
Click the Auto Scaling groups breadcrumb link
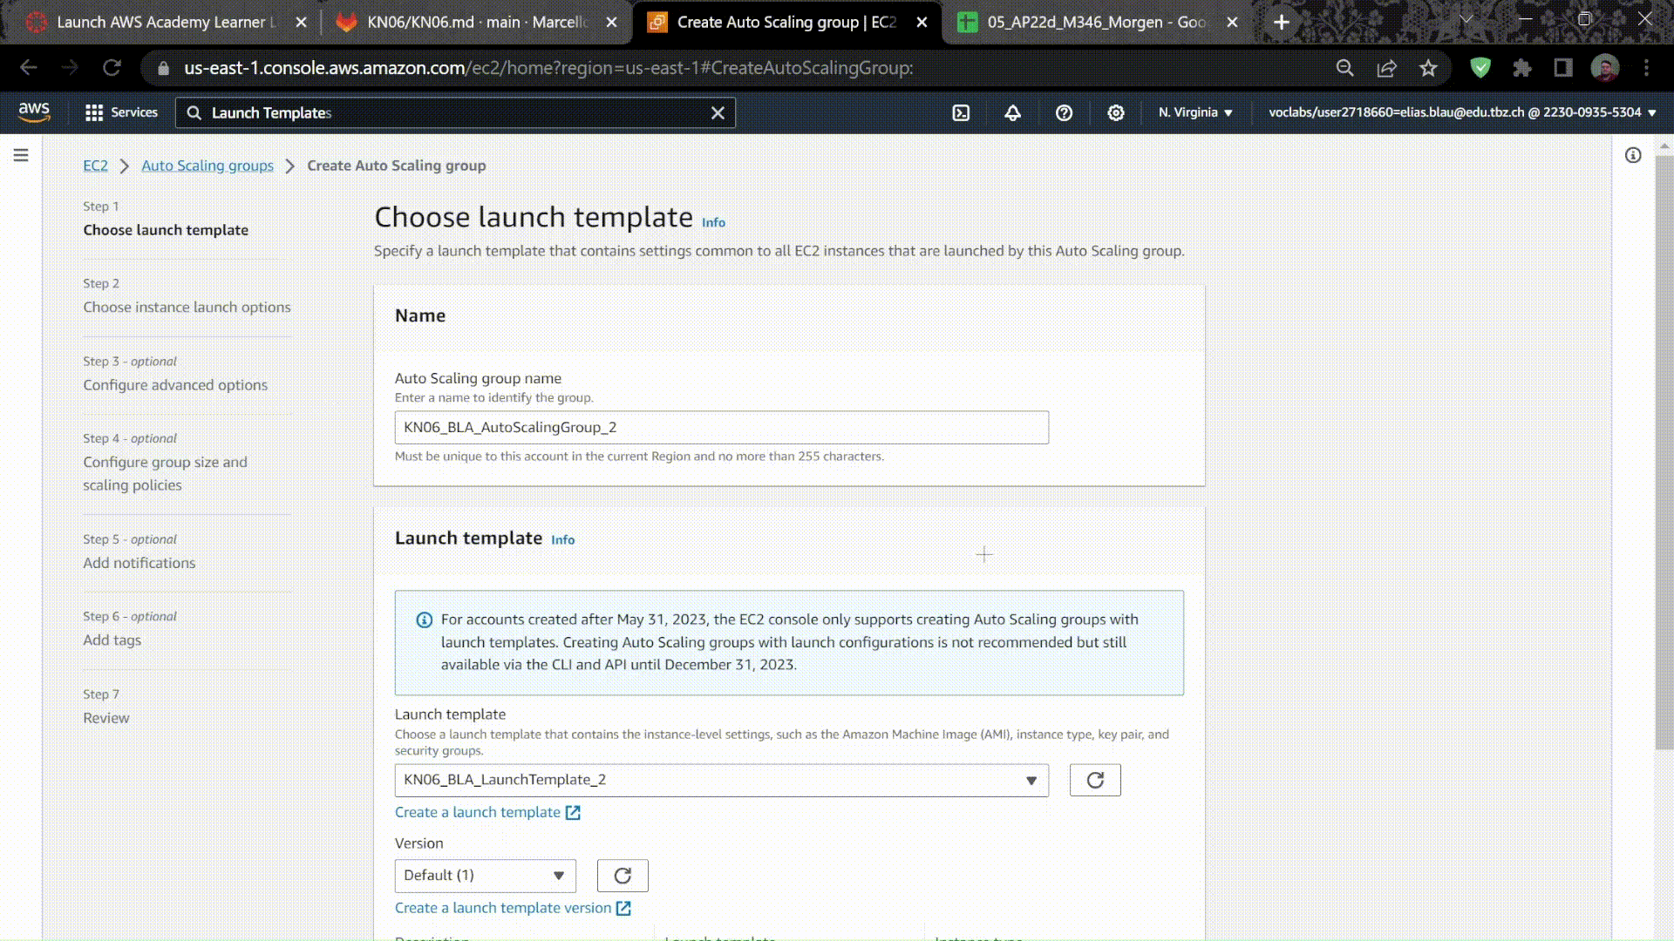207,165
